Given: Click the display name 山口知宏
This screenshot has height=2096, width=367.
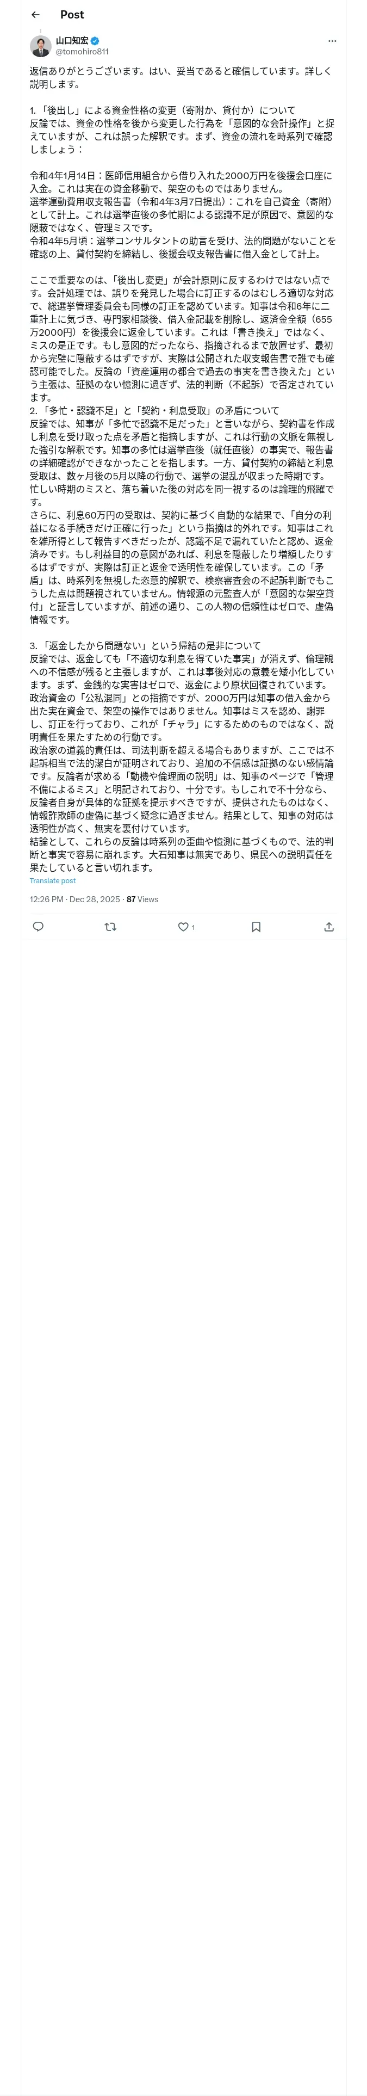Looking at the screenshot, I should pyautogui.click(x=72, y=41).
